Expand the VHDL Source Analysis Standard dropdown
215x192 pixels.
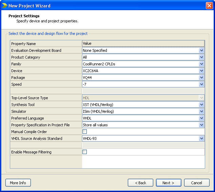coord(201,138)
